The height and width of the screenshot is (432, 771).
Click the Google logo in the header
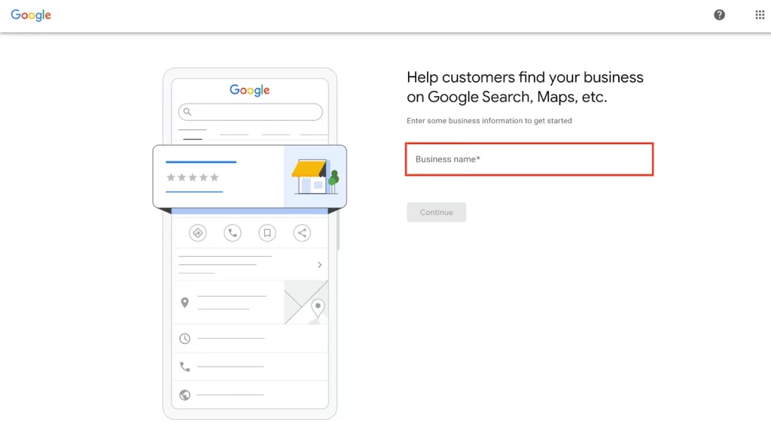(31, 15)
